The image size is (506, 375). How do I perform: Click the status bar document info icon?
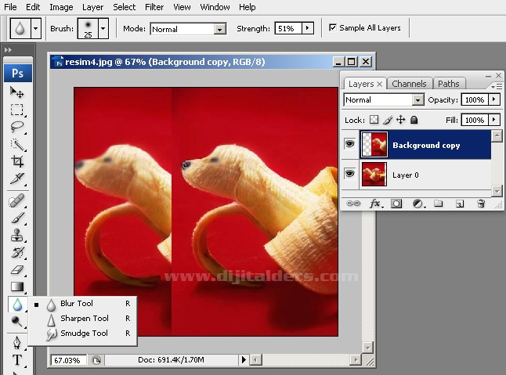96,360
